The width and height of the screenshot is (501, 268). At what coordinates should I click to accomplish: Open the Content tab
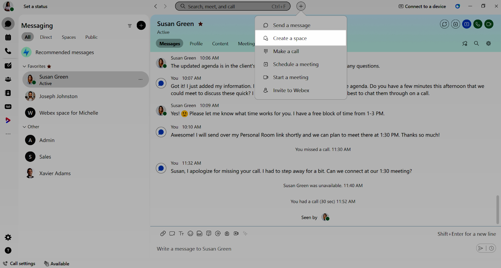coord(220,44)
